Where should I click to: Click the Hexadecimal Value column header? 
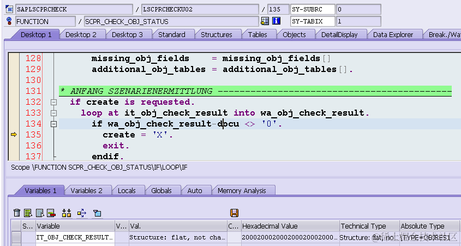(x=290, y=226)
